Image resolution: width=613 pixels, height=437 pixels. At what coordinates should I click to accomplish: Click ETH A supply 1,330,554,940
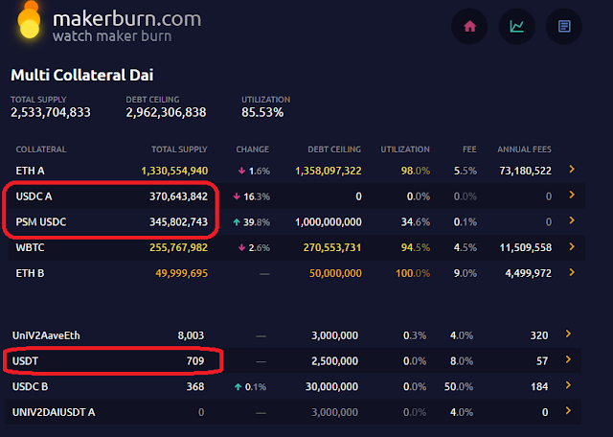click(174, 171)
